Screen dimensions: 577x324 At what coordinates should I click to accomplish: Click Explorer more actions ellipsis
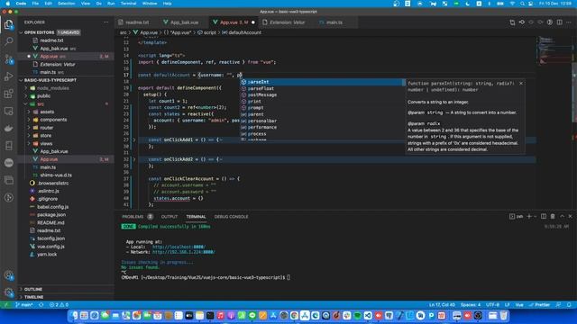coord(106,22)
